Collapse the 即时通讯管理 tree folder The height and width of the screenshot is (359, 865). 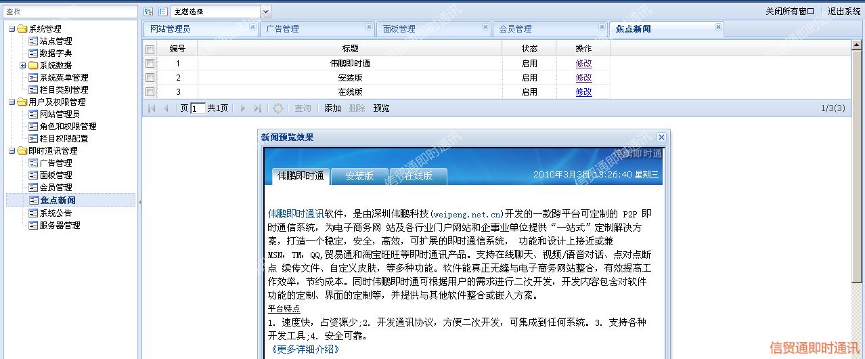coord(12,151)
